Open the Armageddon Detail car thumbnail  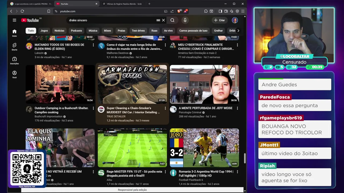pyautogui.click(x=132, y=84)
